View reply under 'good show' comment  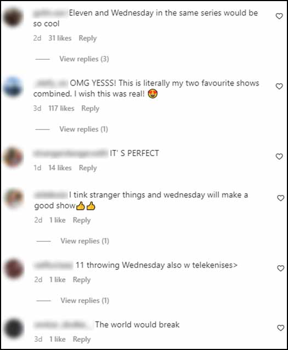point(84,241)
